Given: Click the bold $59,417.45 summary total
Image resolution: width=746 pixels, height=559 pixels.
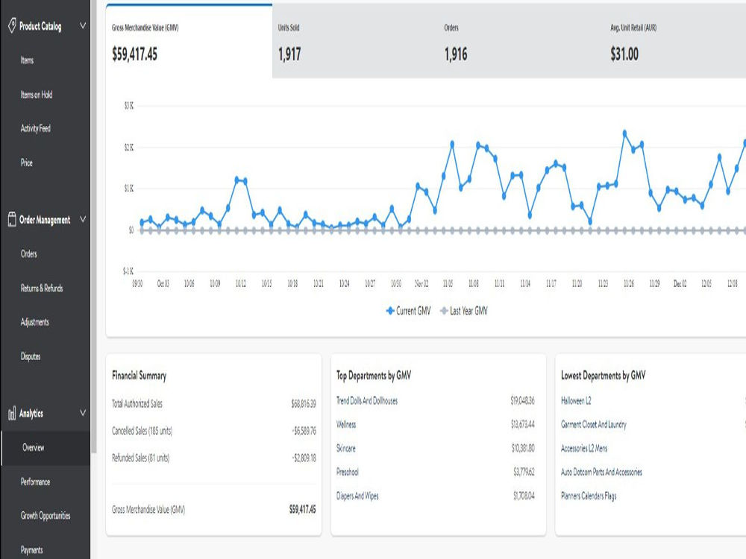Looking at the screenshot, I should [x=303, y=510].
